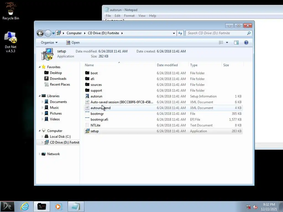Open Help menu in Notepad window
Image resolution: width=283 pixels, height=212 pixels.
pyautogui.click(x=153, y=16)
